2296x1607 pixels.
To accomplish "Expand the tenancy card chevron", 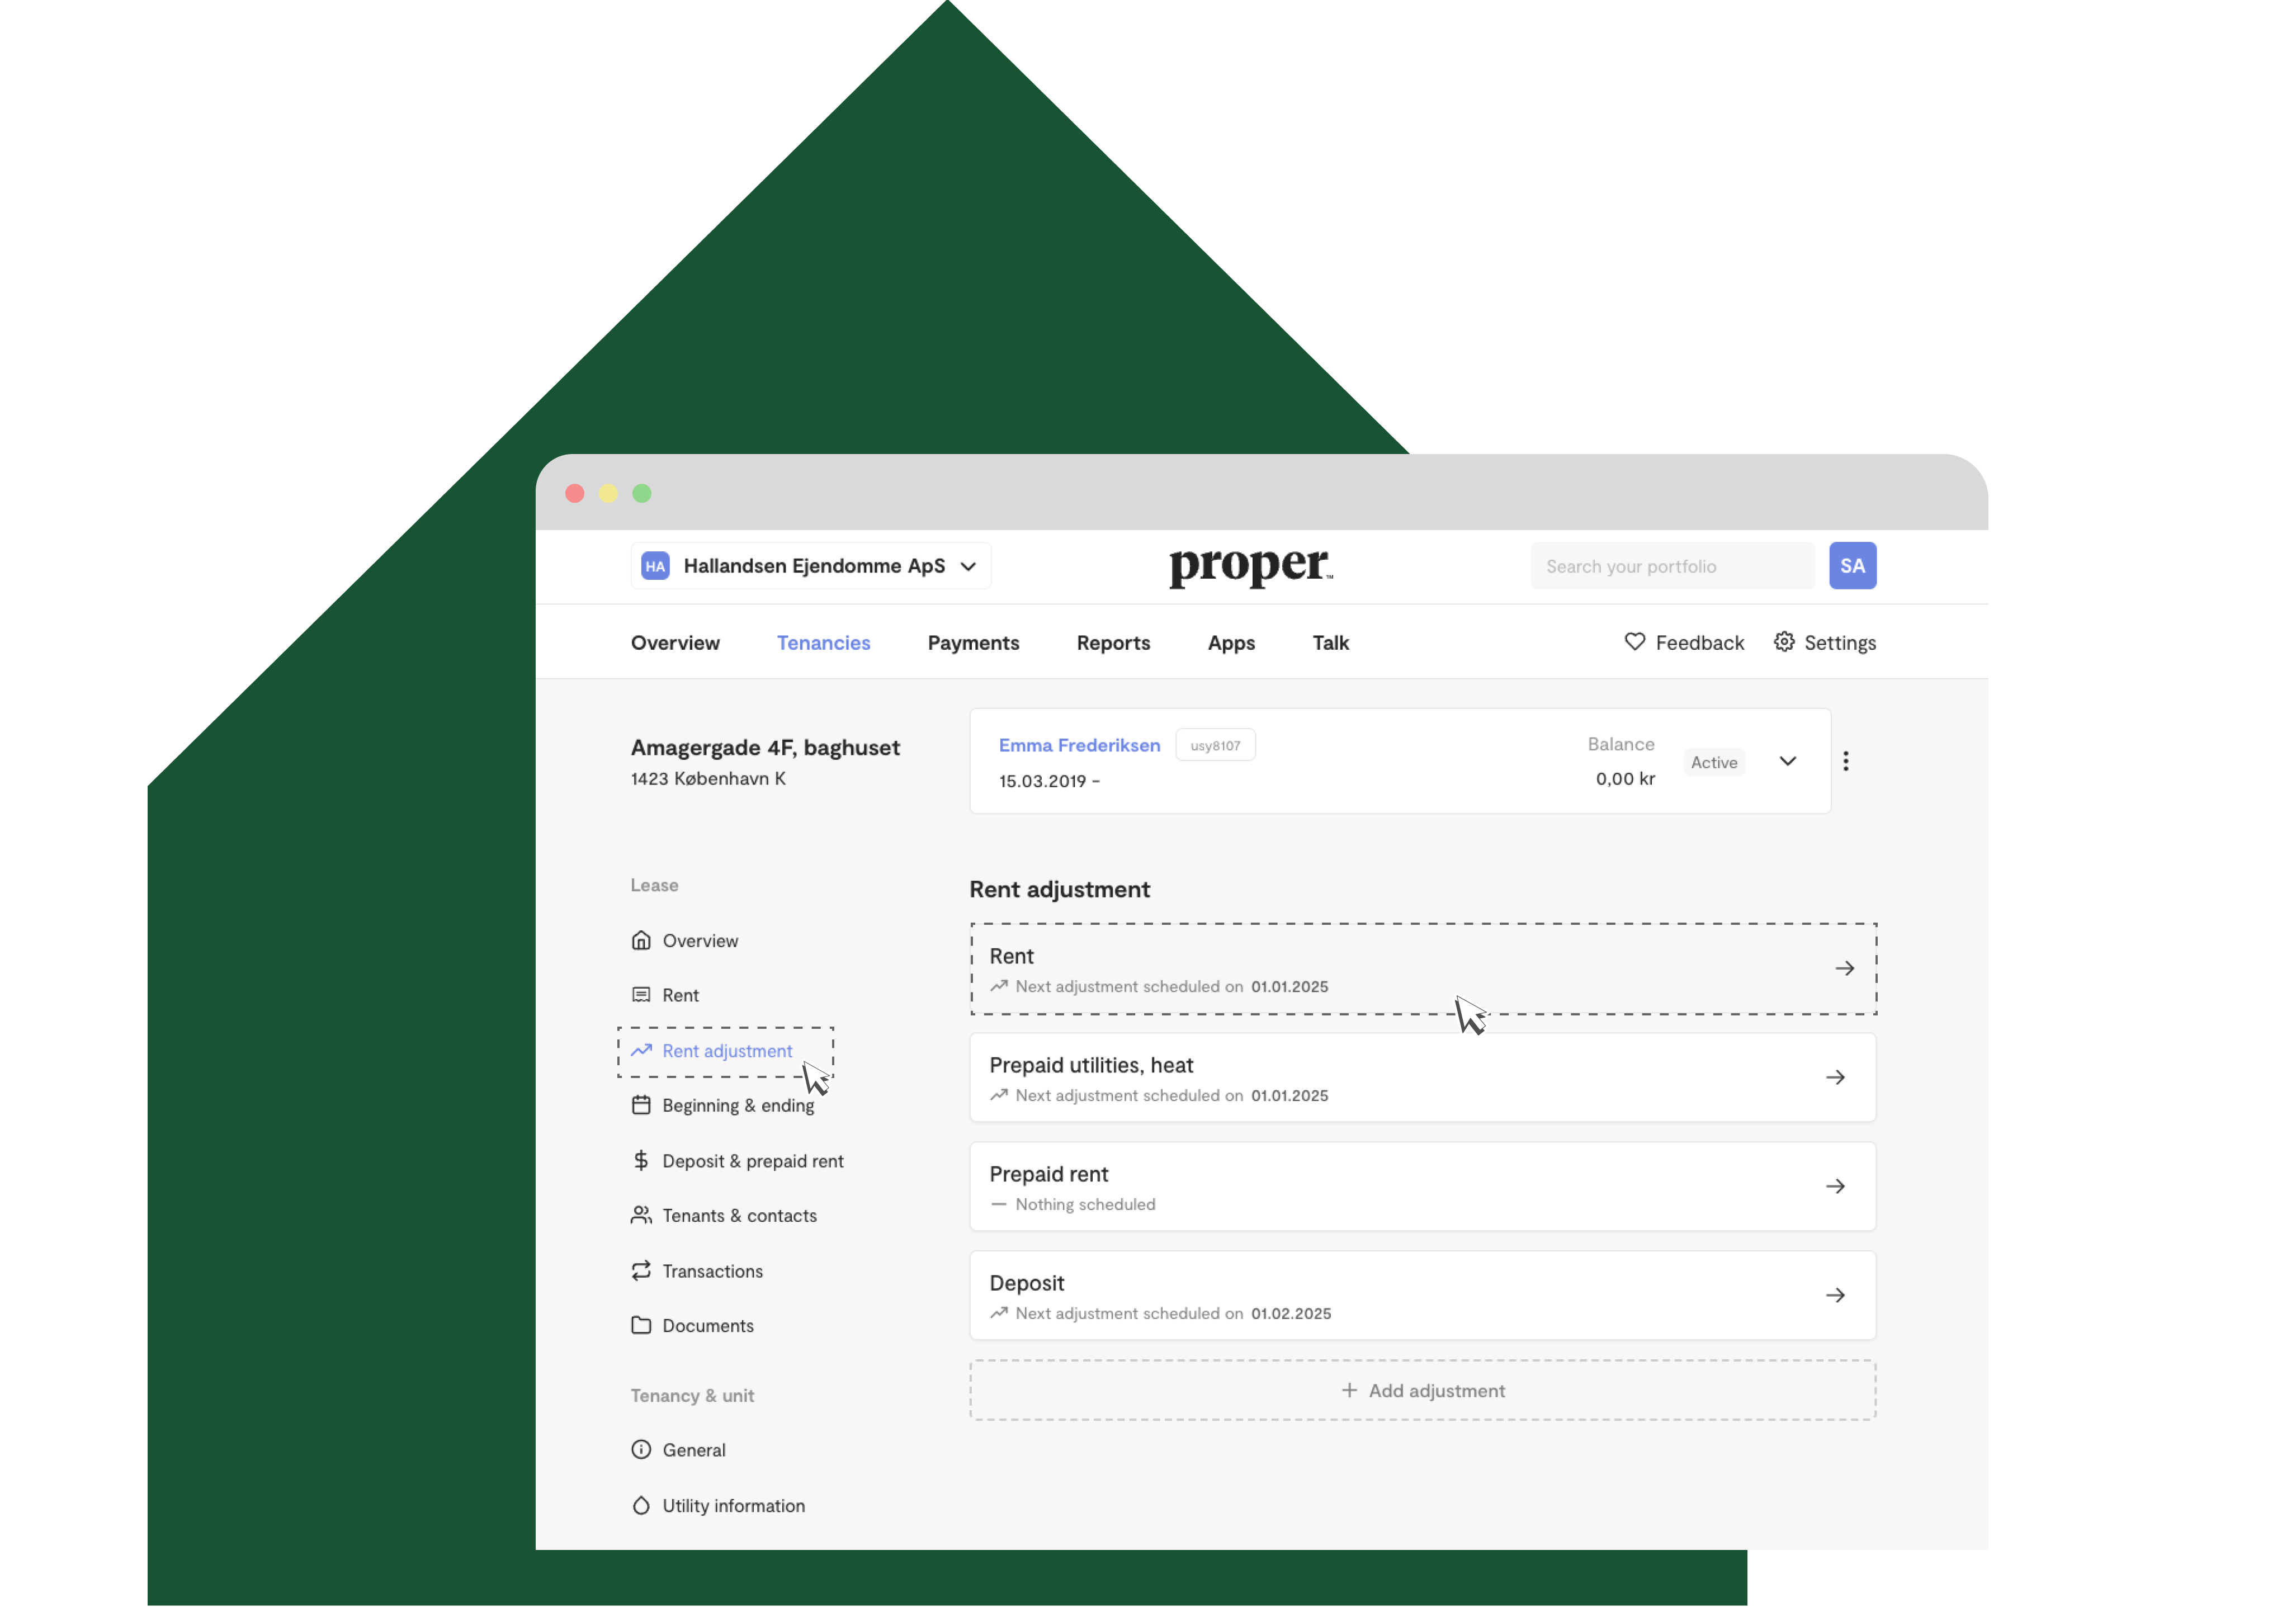I will [x=1787, y=762].
